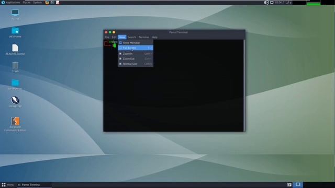
Task: Toggle the Show Menubar checkbox
Action: [x=120, y=43]
